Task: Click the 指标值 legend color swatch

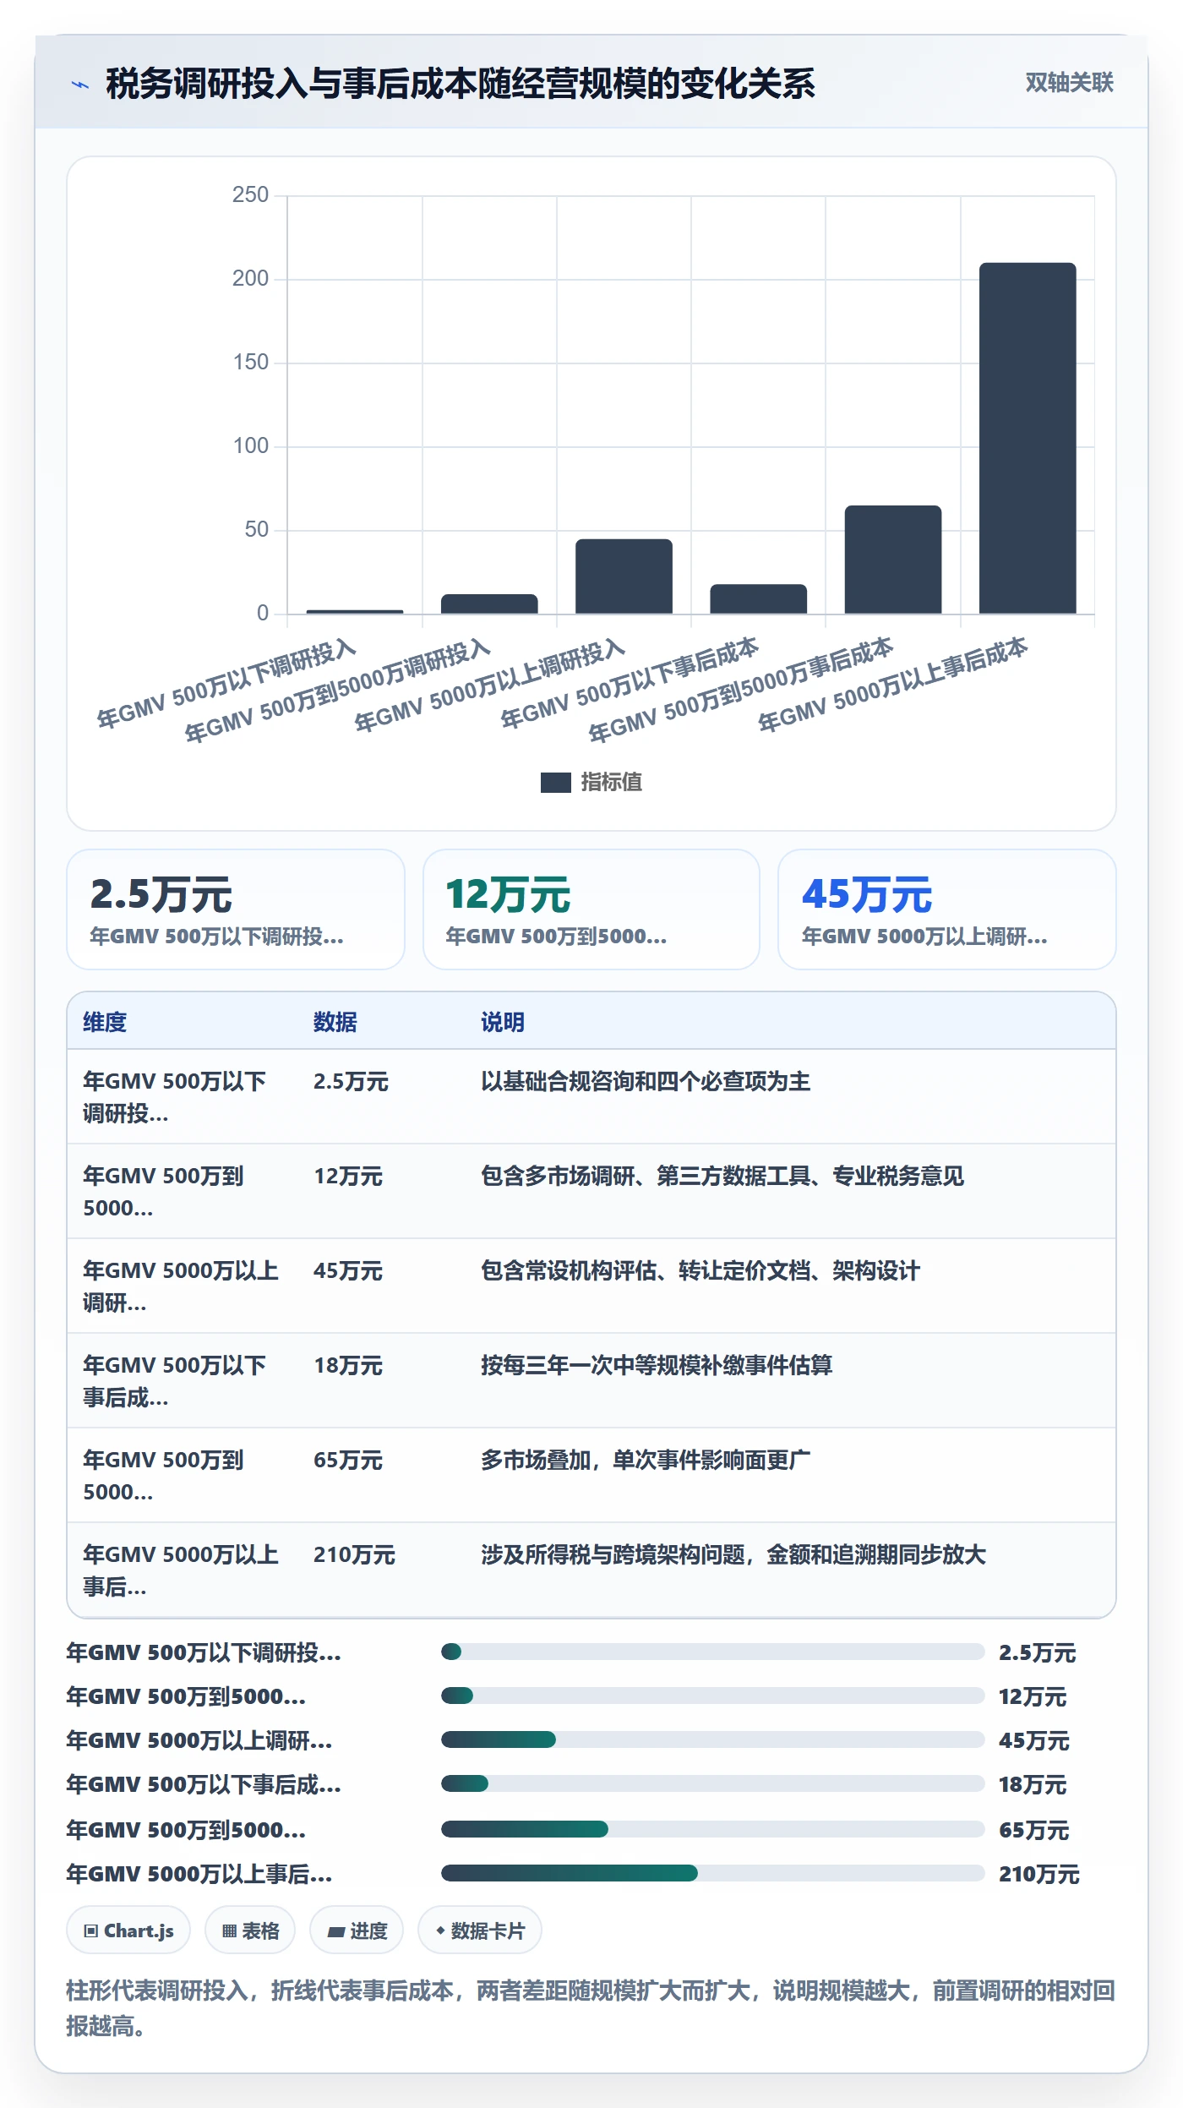Action: (555, 783)
